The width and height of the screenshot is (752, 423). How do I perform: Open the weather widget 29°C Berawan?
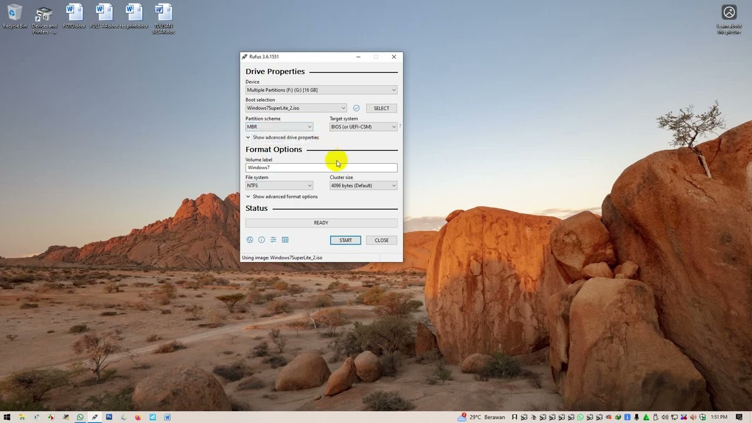coord(481,417)
